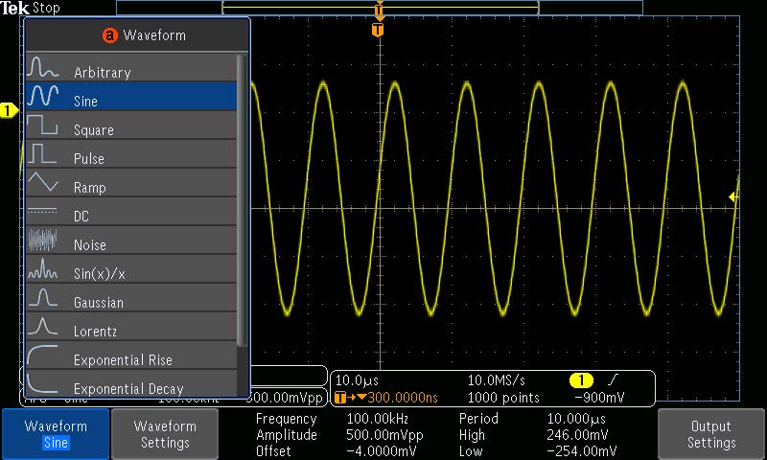The width and height of the screenshot is (767, 460).
Task: Click the trigger level arrow on right edge
Action: click(x=733, y=197)
